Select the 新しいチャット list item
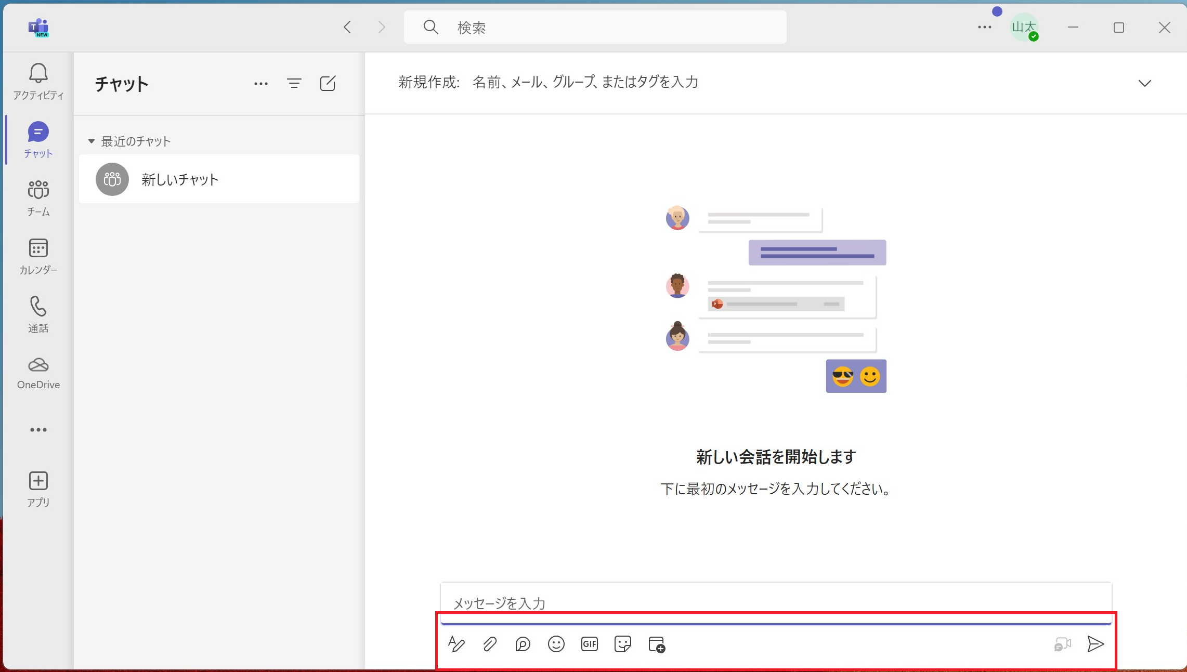Image resolution: width=1187 pixels, height=672 pixels. (219, 179)
